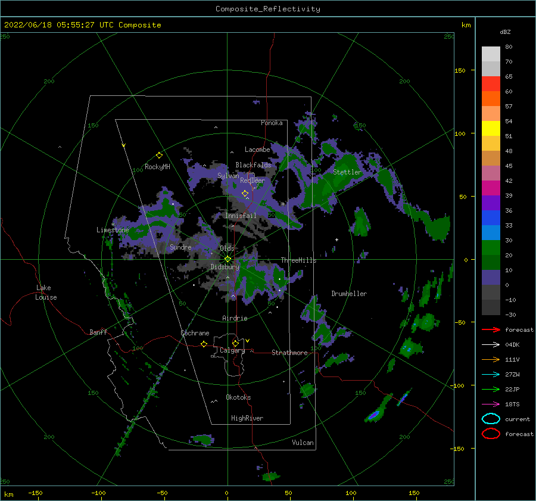The image size is (536, 501).
Task: Click the Blackfalds town label
Action: (x=253, y=165)
